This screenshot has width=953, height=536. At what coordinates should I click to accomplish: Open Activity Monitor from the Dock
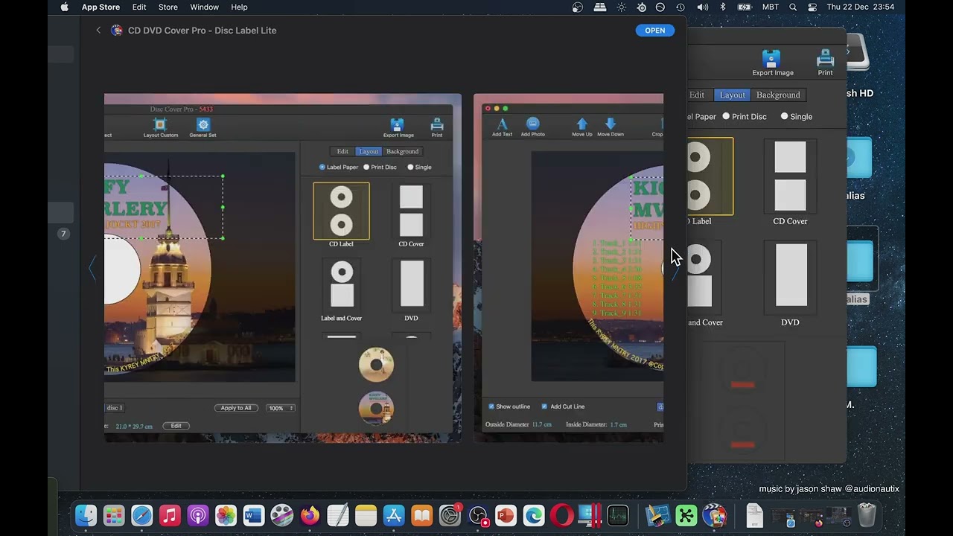[x=617, y=515]
